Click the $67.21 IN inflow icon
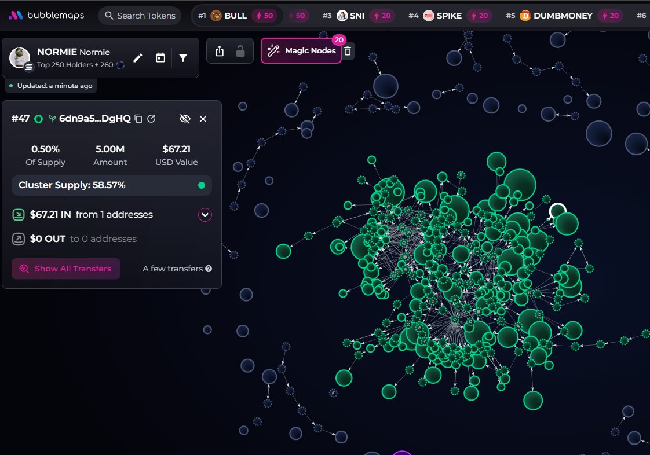Viewport: 650px width, 455px height. click(x=18, y=215)
